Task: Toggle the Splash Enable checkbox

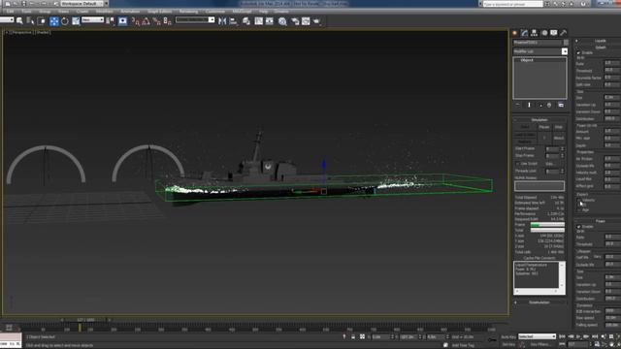Action: tap(578, 52)
